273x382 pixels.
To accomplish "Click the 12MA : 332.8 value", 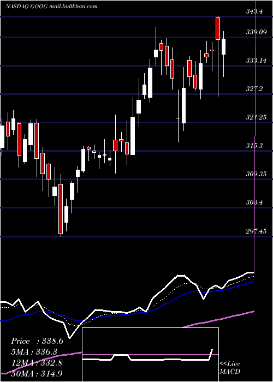I will pyautogui.click(x=37, y=363).
